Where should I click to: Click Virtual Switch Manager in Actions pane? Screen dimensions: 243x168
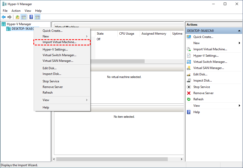pyautogui.click(x=210, y=62)
